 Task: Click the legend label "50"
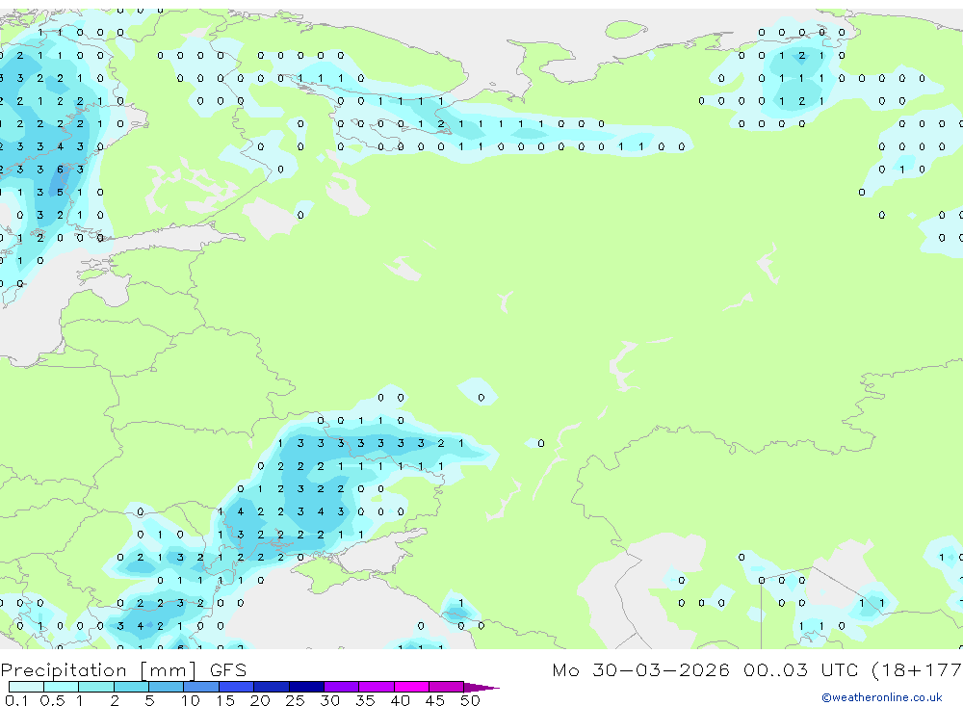pos(470,700)
